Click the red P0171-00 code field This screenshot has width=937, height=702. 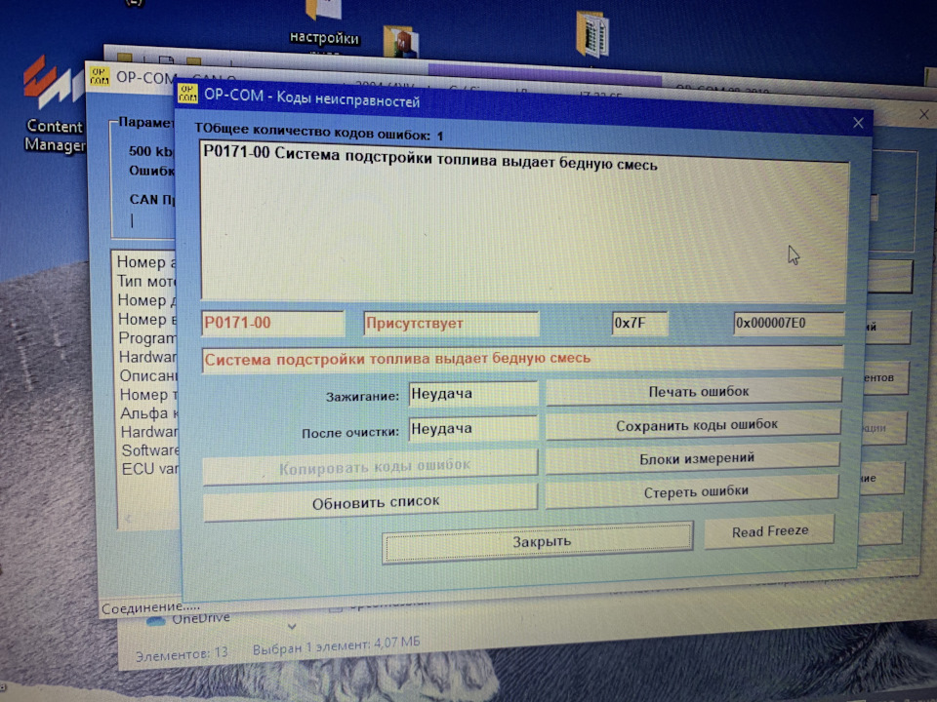pos(273,323)
